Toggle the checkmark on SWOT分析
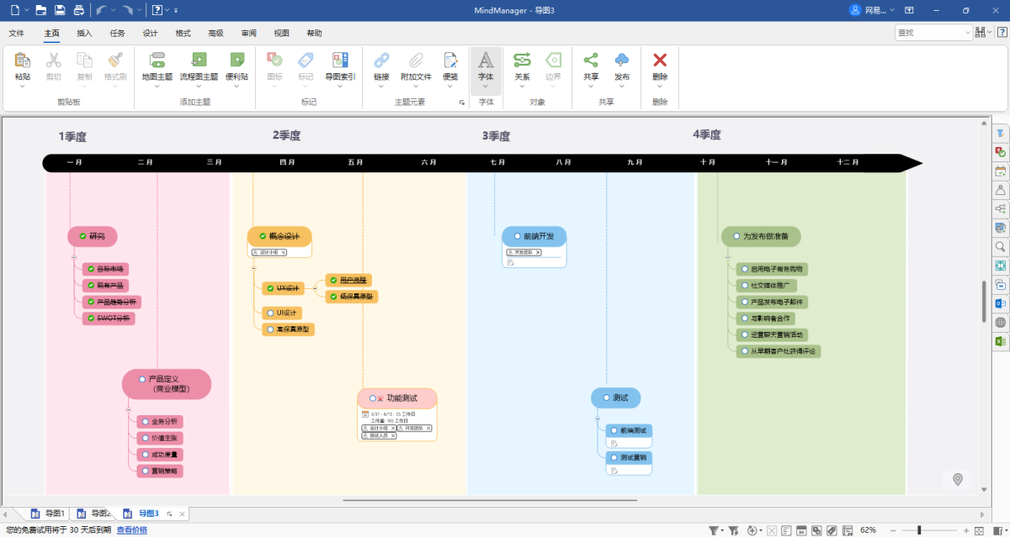 coord(89,319)
